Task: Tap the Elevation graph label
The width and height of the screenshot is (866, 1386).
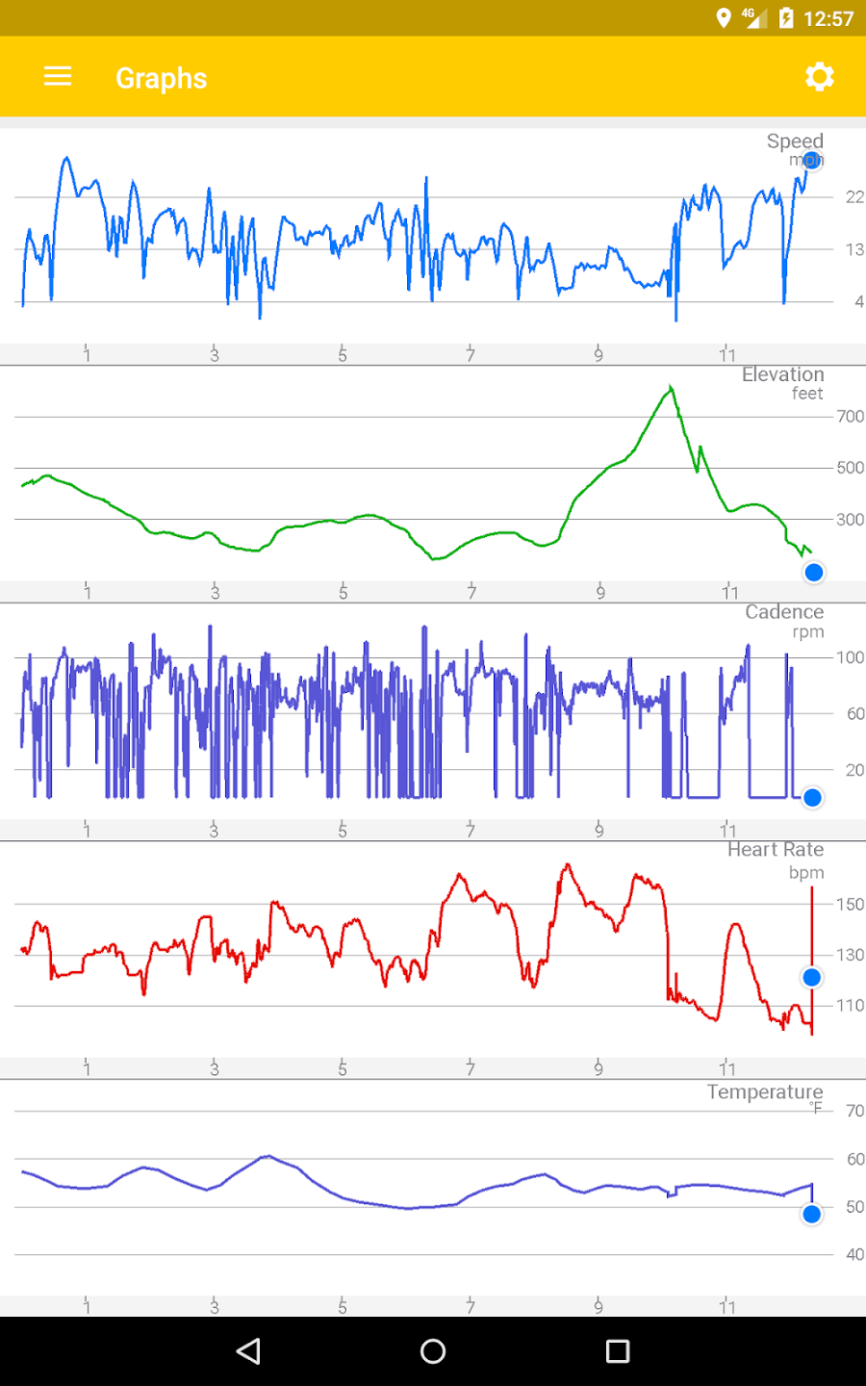Action: point(782,374)
